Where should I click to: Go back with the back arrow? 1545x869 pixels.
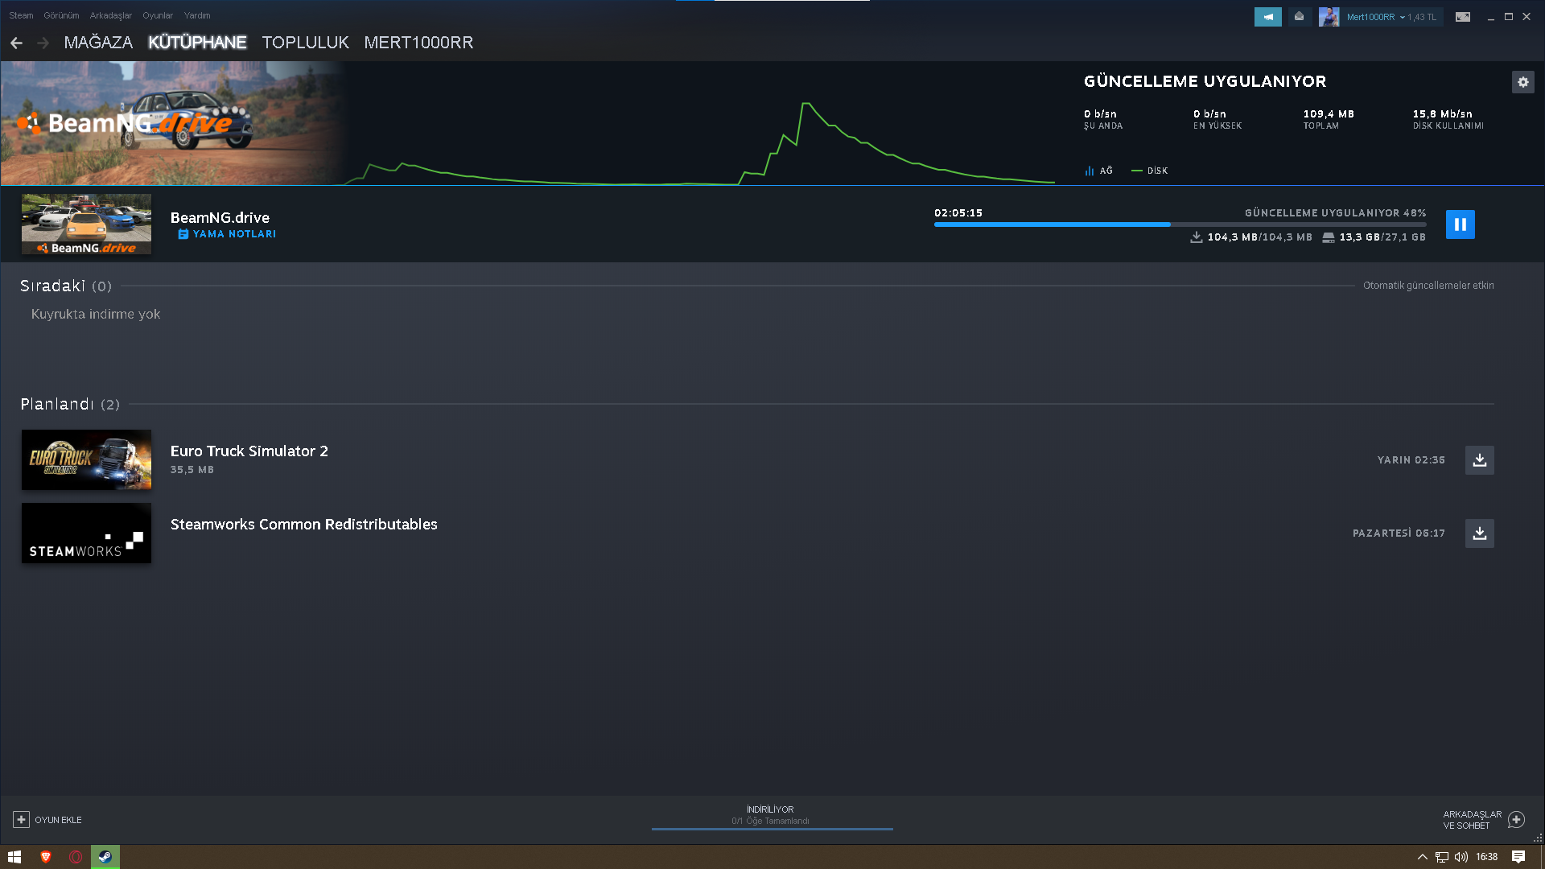(x=17, y=43)
